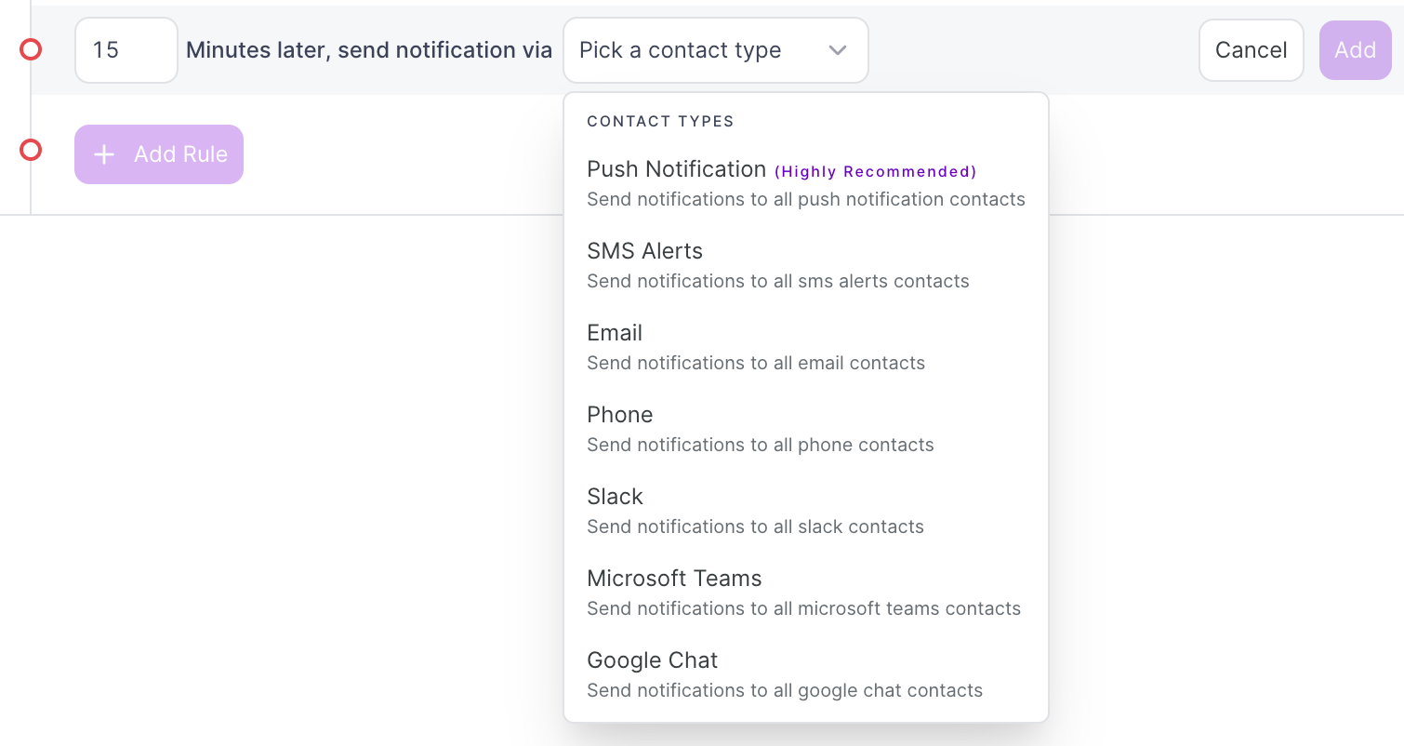
Task: Pick the Email contact type
Action: click(x=615, y=333)
